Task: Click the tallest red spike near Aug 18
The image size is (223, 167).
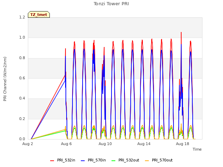Action: tap(181, 37)
